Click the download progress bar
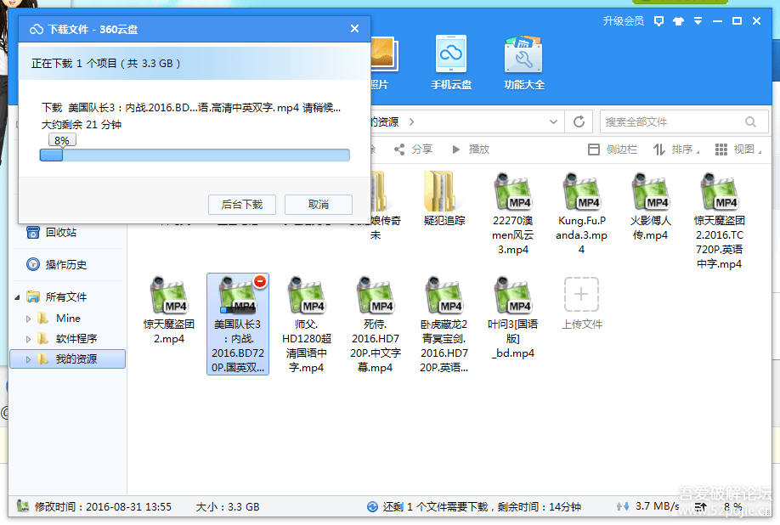This screenshot has height=525, width=780. (x=195, y=155)
